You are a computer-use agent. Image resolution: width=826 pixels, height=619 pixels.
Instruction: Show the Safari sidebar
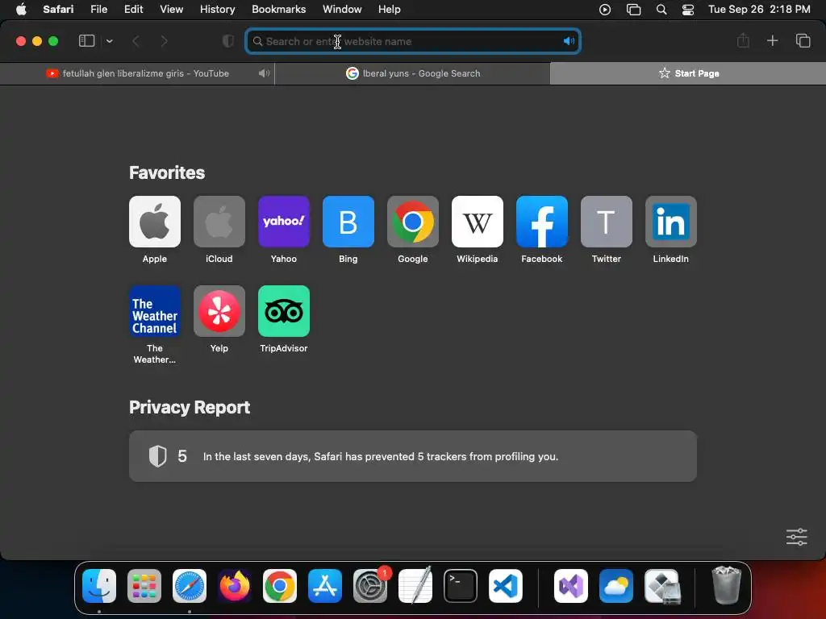pos(86,41)
